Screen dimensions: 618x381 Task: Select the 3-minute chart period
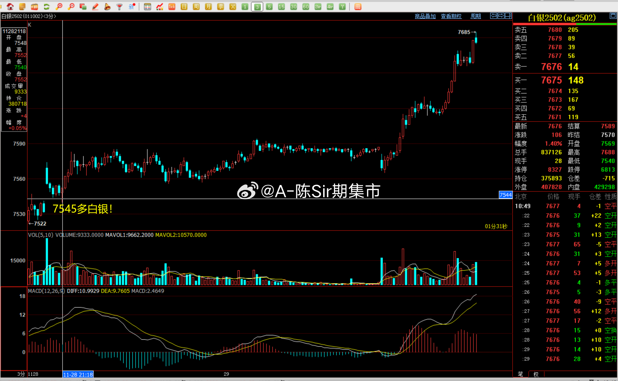(x=257, y=7)
